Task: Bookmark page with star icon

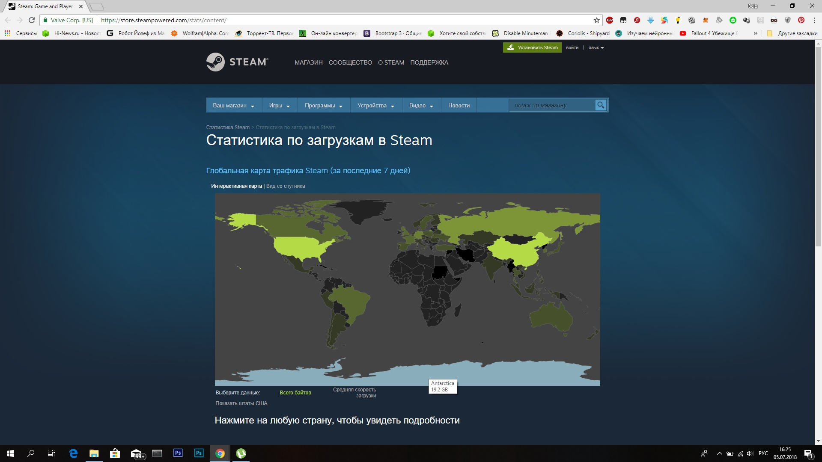Action: (x=596, y=20)
